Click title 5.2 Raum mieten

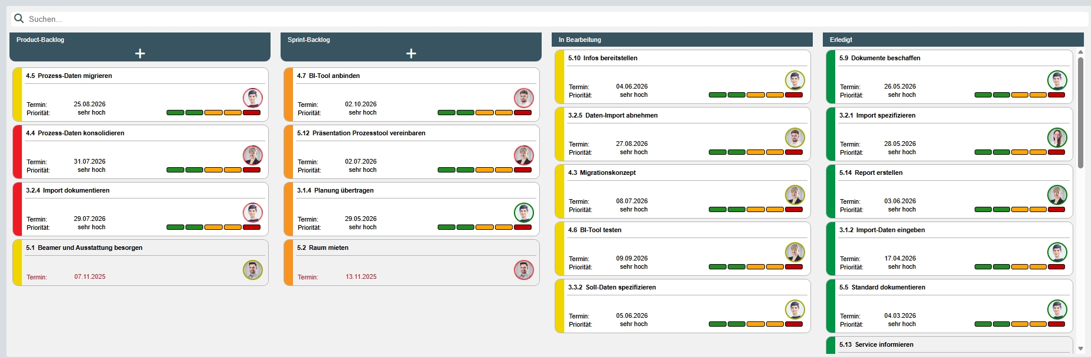(323, 248)
